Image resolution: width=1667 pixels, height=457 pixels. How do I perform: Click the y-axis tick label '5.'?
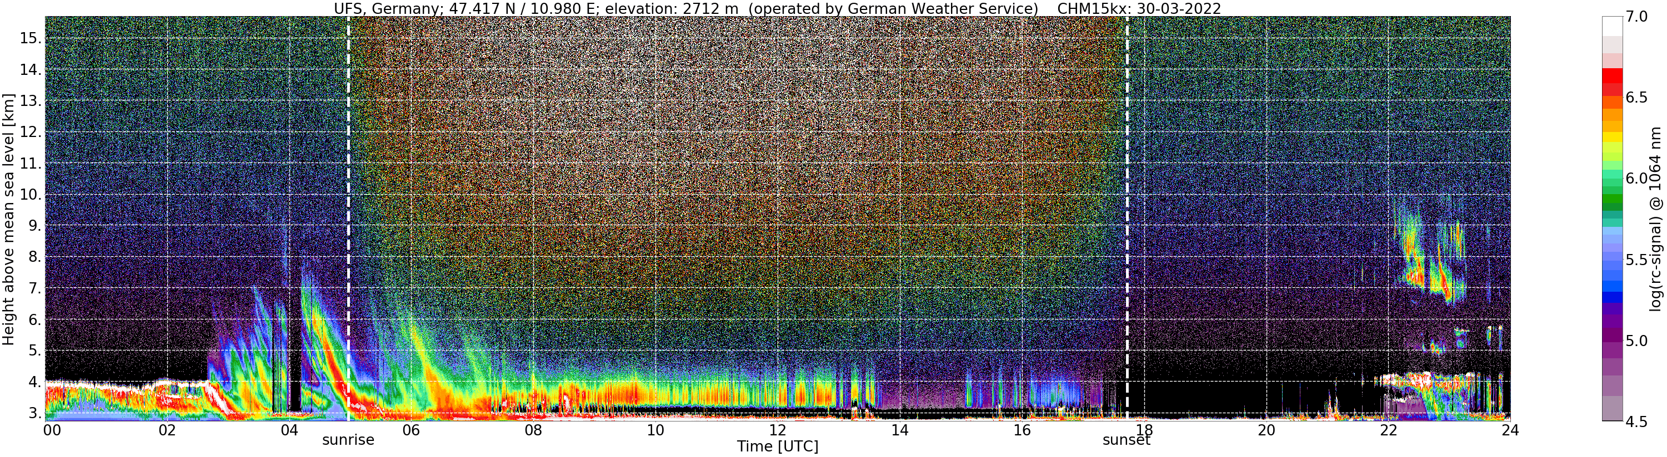pyautogui.click(x=34, y=351)
